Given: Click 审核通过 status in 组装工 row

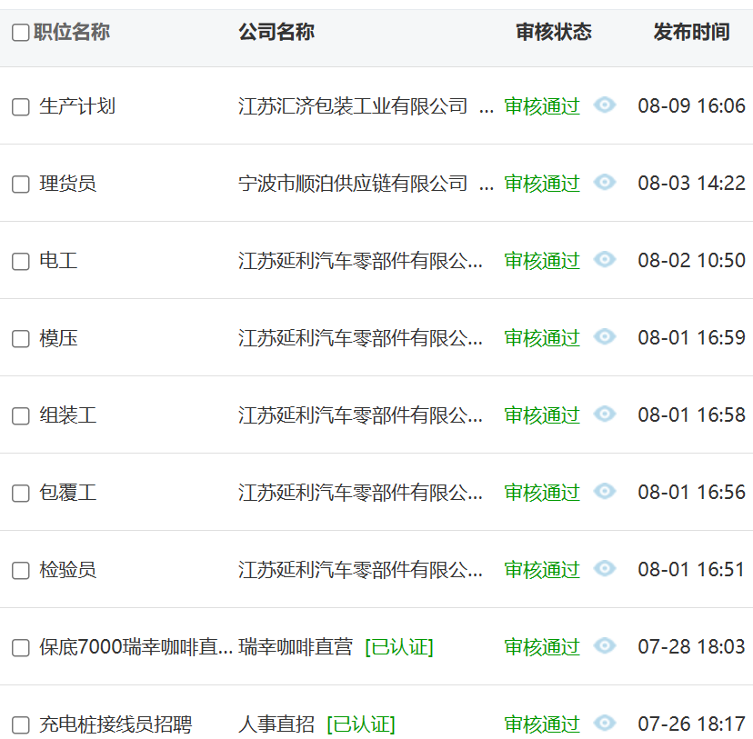Looking at the screenshot, I should point(542,415).
